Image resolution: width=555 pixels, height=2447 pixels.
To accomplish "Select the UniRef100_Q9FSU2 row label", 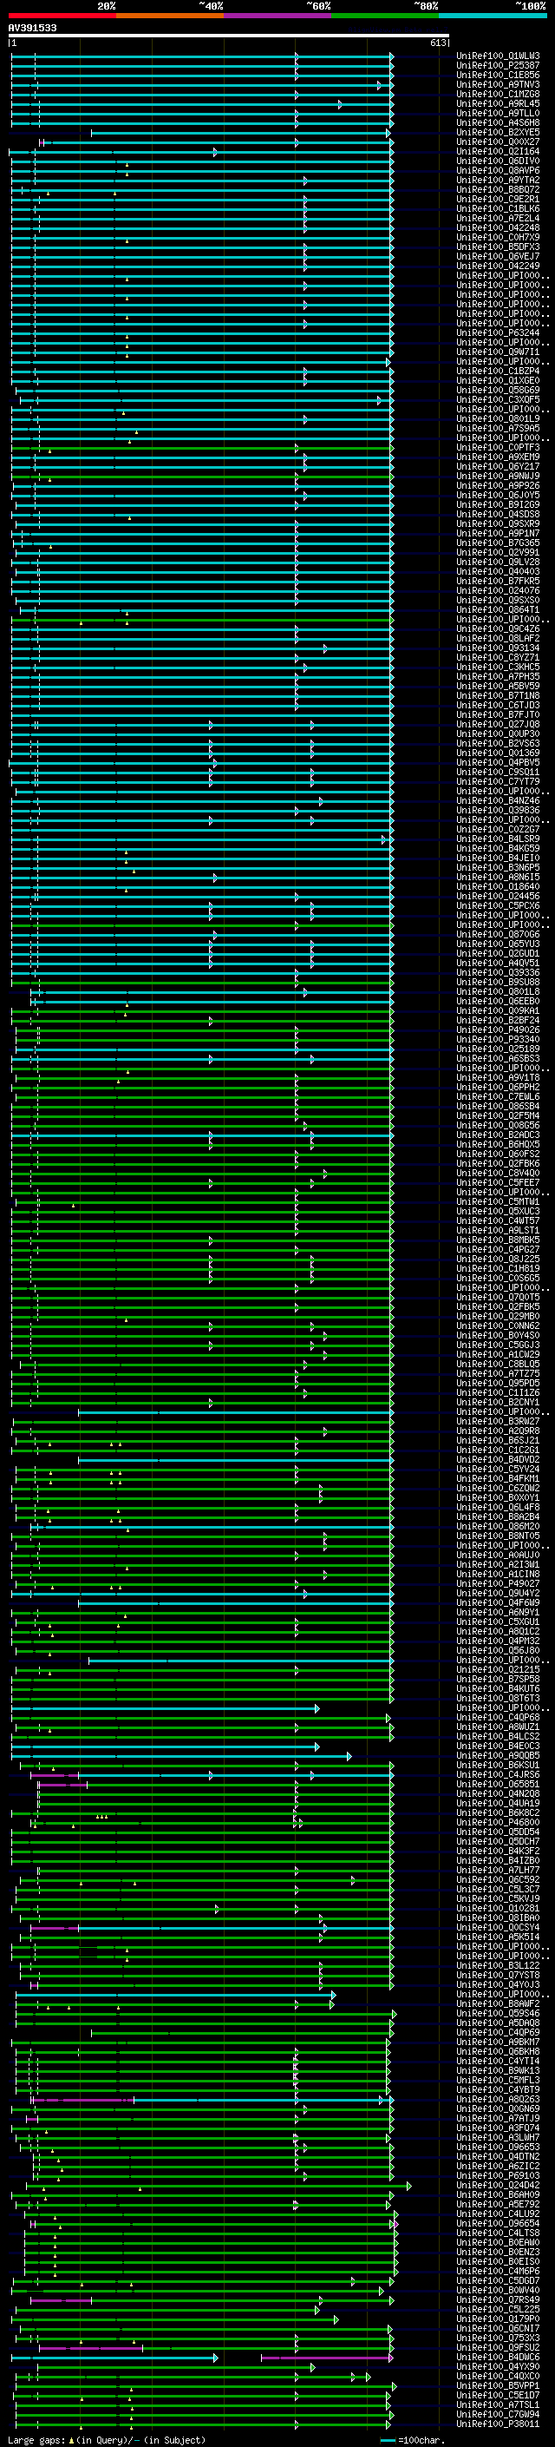I will click(498, 2347).
